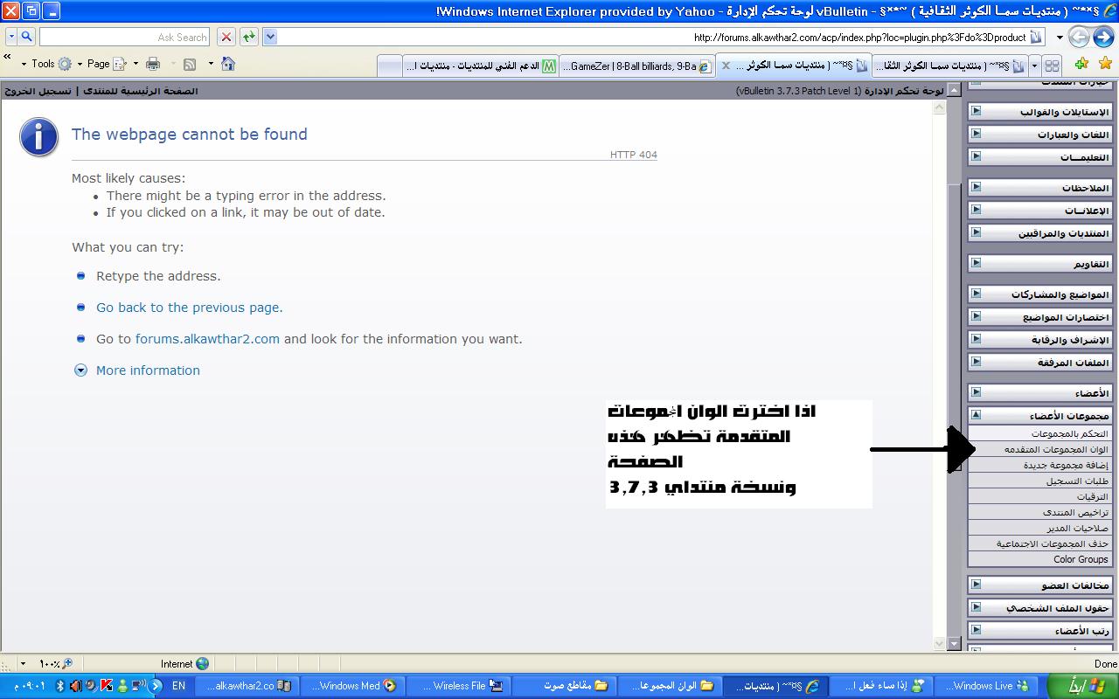Expand the الأعضاء sidebar section
The height and width of the screenshot is (699, 1119).
click(977, 392)
